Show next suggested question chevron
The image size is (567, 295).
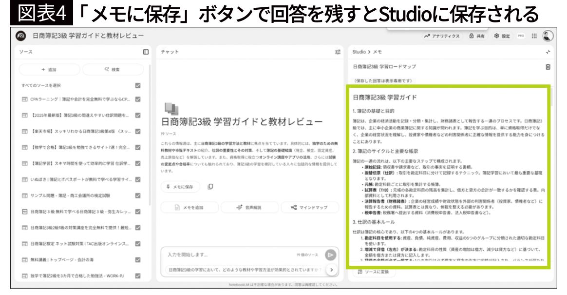tap(331, 269)
